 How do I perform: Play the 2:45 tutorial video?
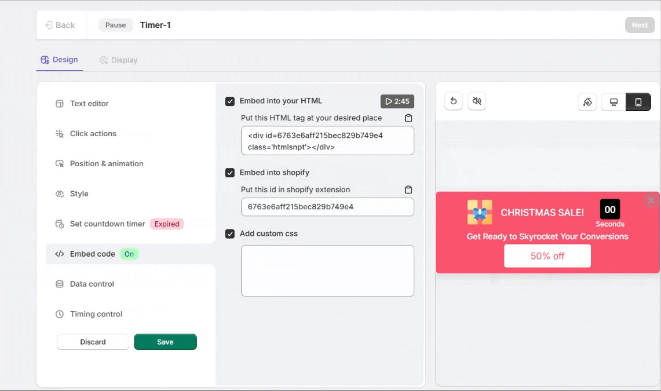(397, 101)
